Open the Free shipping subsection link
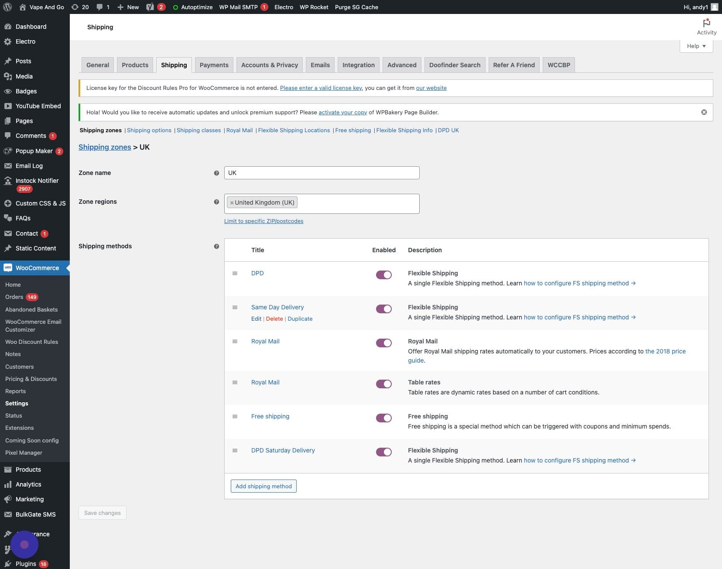The image size is (722, 569). coord(353,130)
